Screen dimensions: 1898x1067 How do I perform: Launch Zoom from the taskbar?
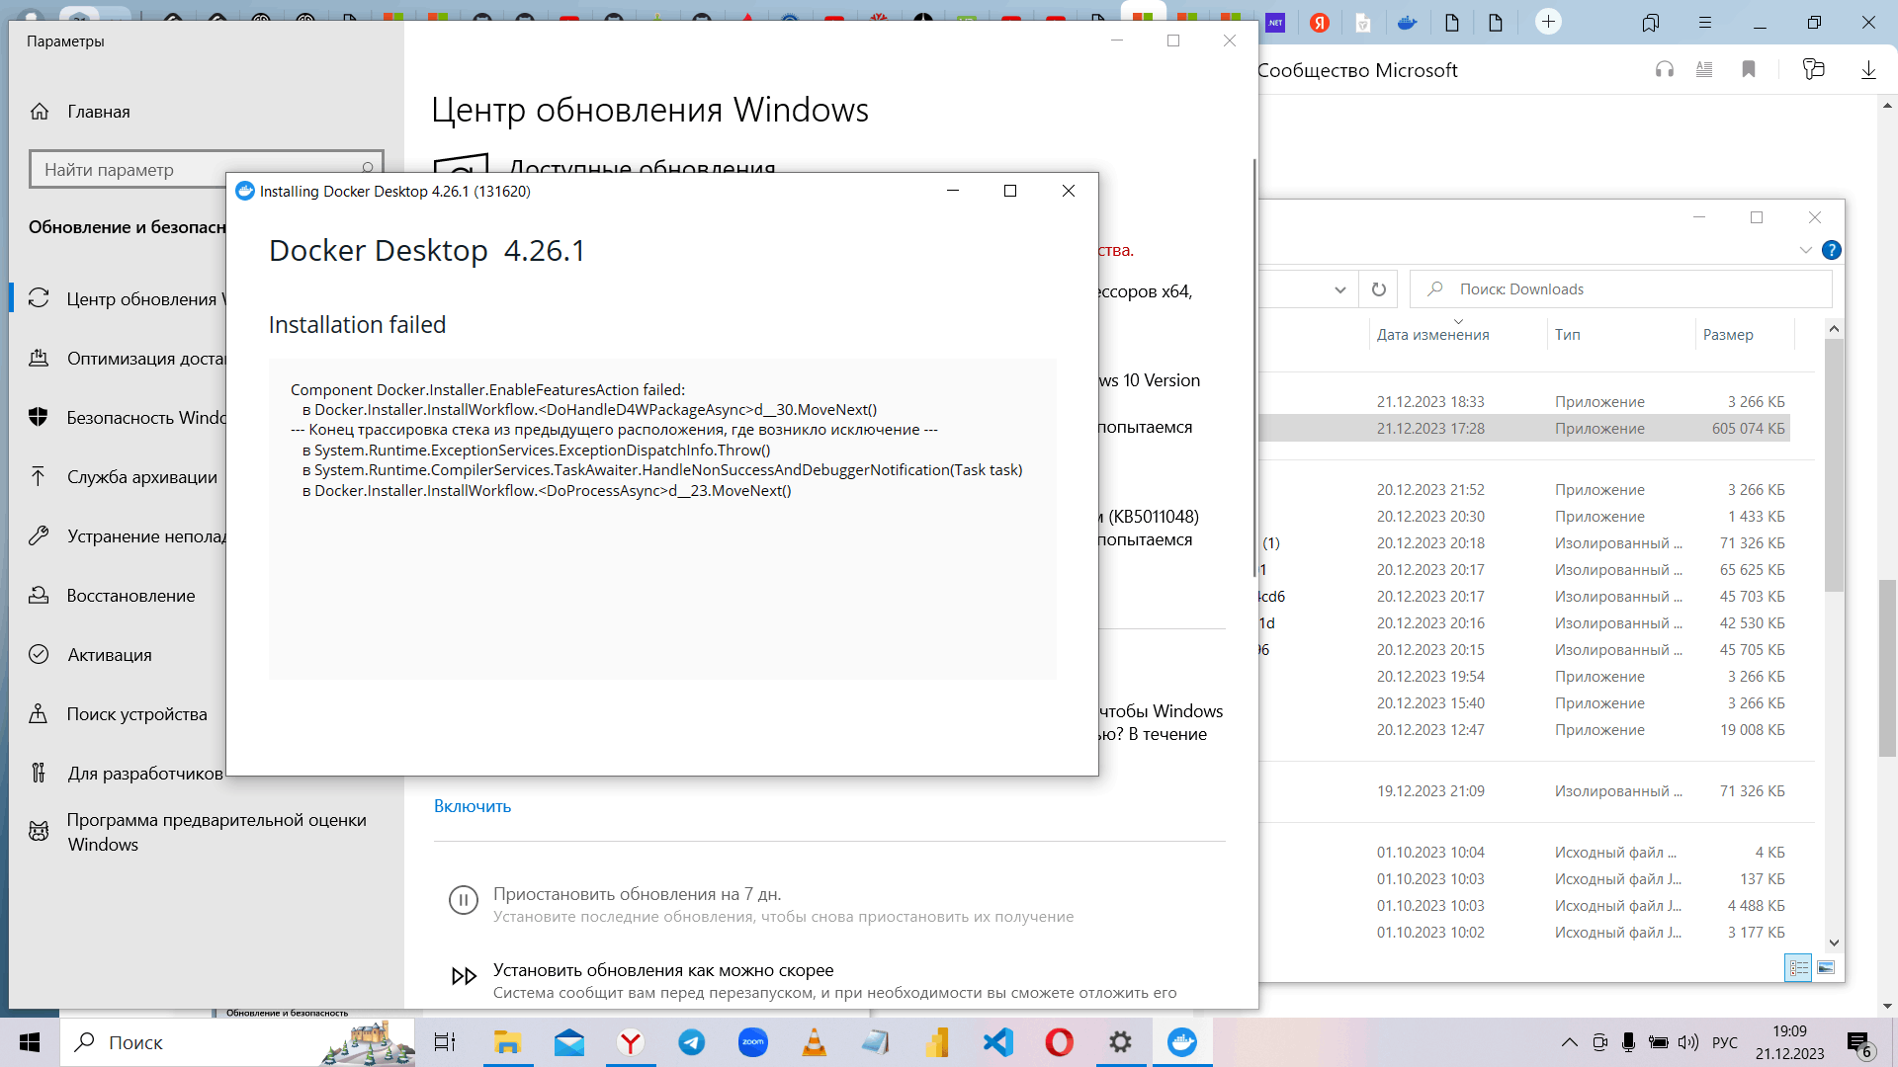(753, 1042)
